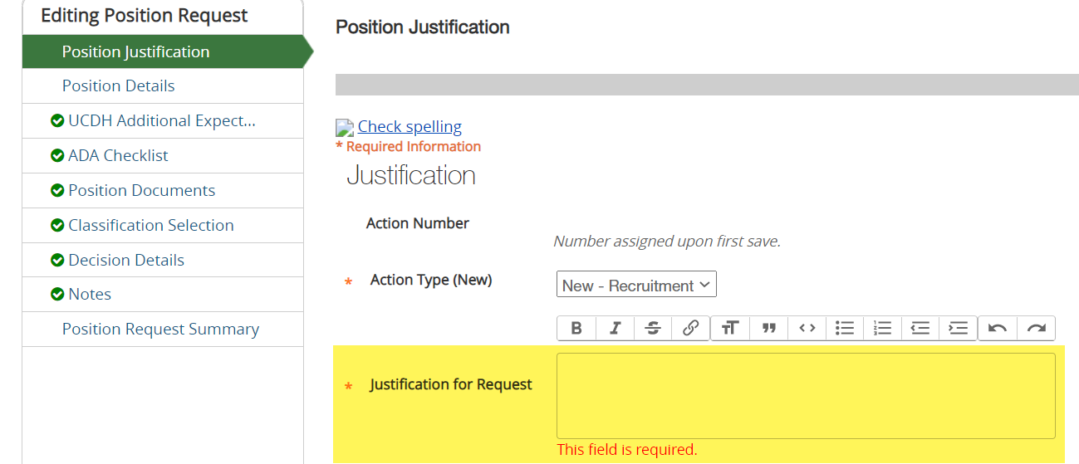
Task: Open the Action Type dropdown
Action: pyautogui.click(x=636, y=286)
